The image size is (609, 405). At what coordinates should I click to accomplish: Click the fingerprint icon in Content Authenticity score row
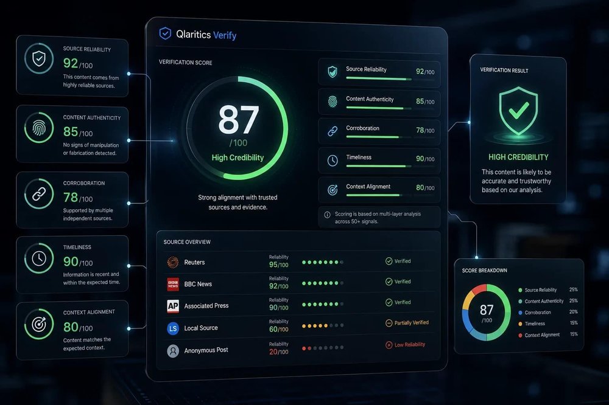(x=333, y=102)
